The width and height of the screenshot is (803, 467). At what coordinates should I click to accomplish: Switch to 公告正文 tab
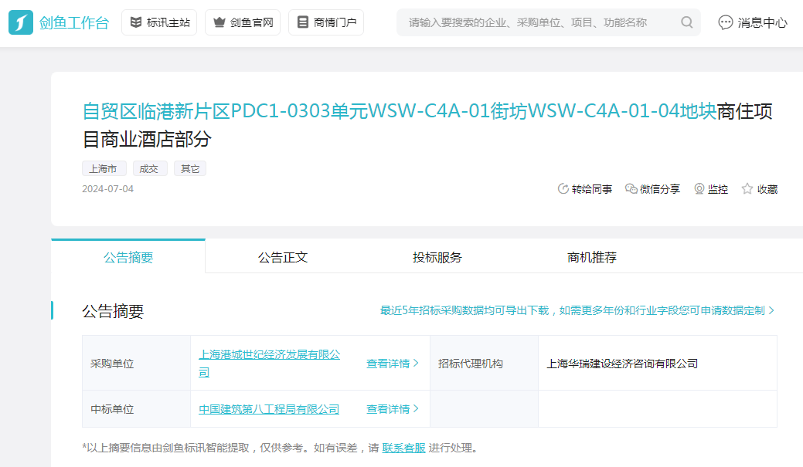coord(283,257)
